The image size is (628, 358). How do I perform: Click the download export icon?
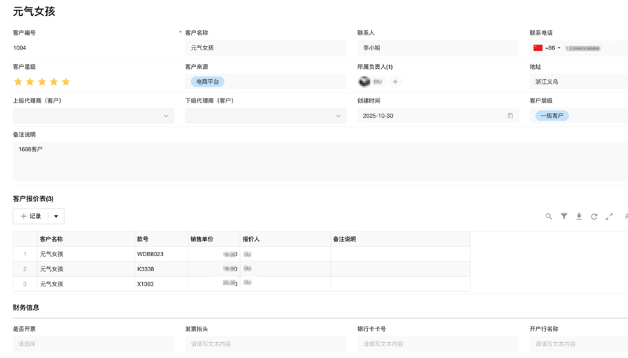pos(579,216)
